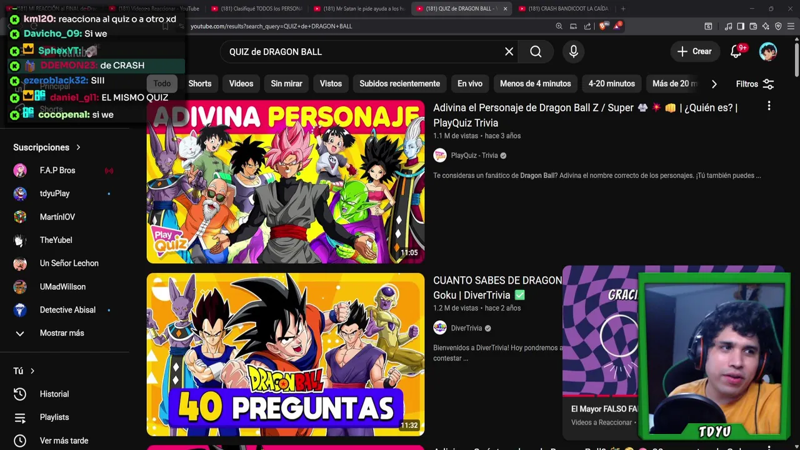Open the Brave VPN shield icon

[778, 26]
